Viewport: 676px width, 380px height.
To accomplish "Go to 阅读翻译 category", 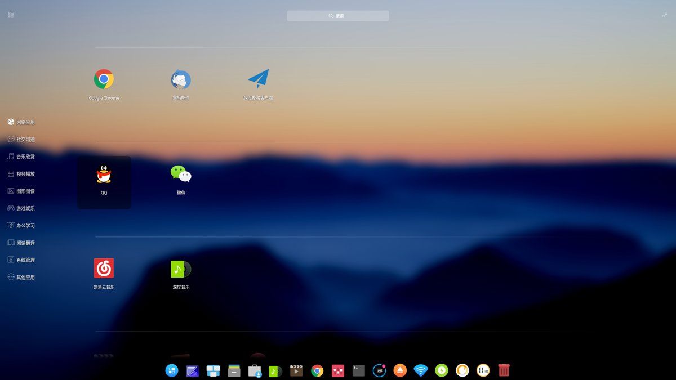I will coord(21,243).
